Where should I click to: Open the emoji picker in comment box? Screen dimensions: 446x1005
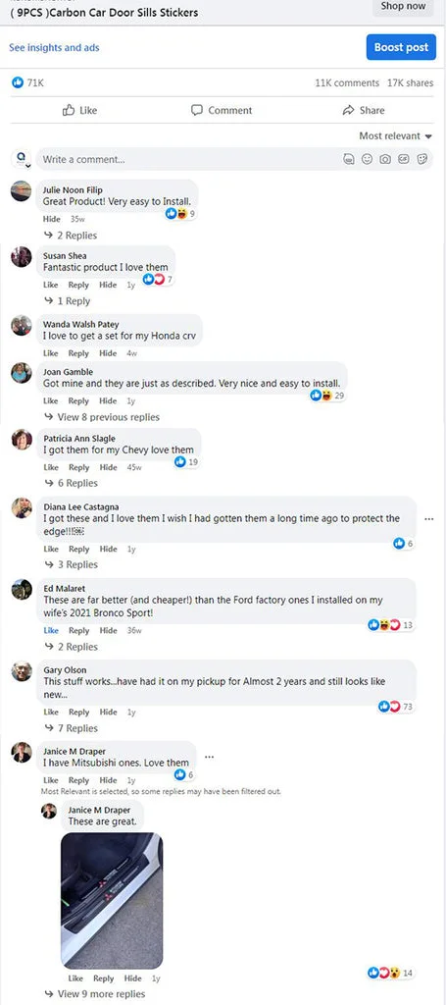pyautogui.click(x=367, y=160)
